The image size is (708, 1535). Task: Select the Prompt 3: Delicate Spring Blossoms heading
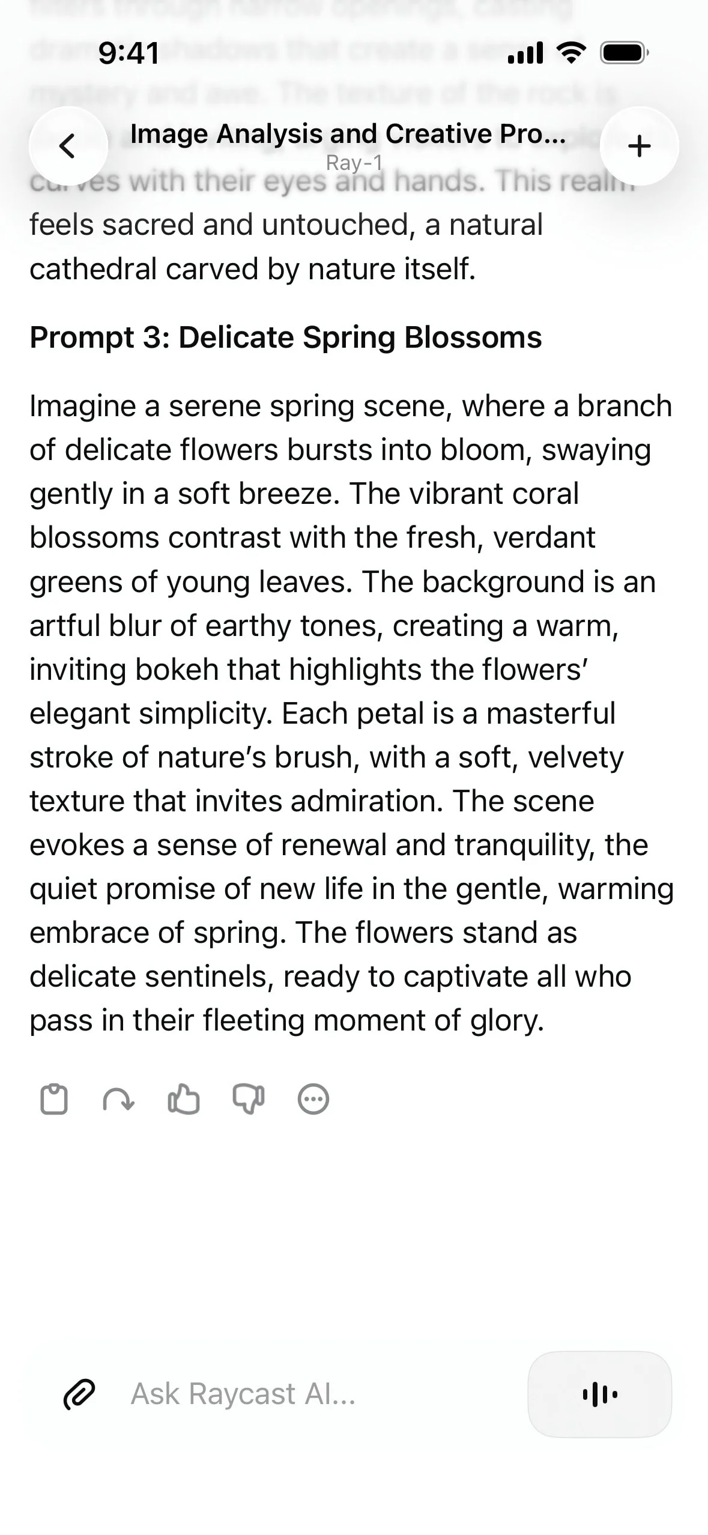coord(286,337)
